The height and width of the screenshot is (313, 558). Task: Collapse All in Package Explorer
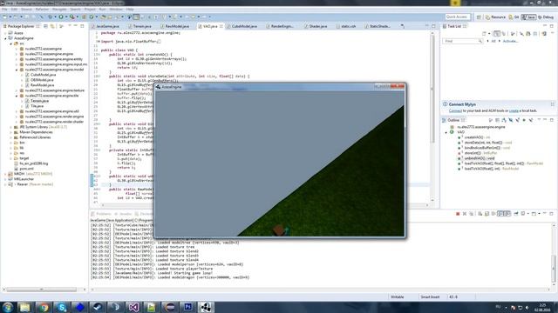click(x=45, y=26)
